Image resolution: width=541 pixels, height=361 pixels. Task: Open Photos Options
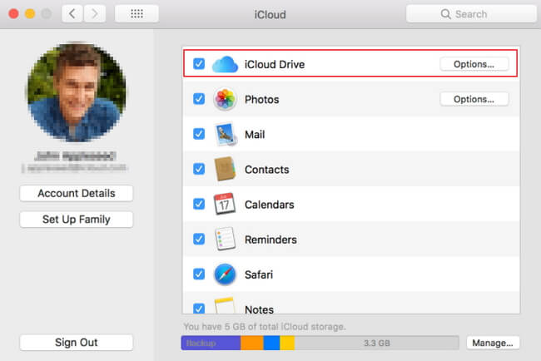point(474,99)
